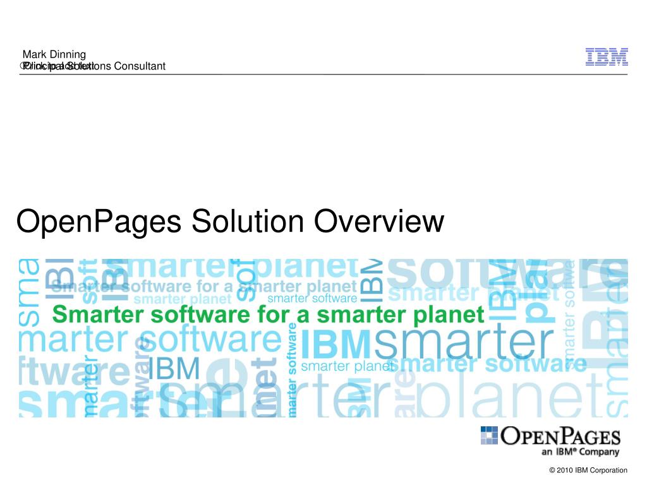Select 'Principal Solutions Consultant' subtitle text
This screenshot has width=647, height=485.
coord(94,66)
